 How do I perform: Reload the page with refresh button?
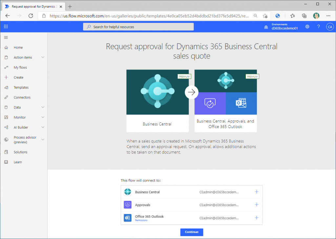coord(31,16)
